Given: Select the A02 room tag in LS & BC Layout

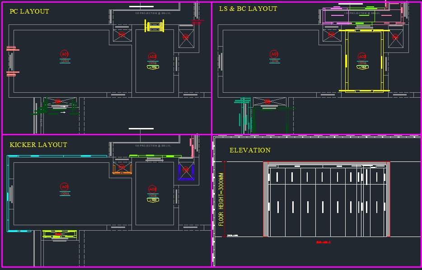Looking at the screenshot, I should point(362,57).
